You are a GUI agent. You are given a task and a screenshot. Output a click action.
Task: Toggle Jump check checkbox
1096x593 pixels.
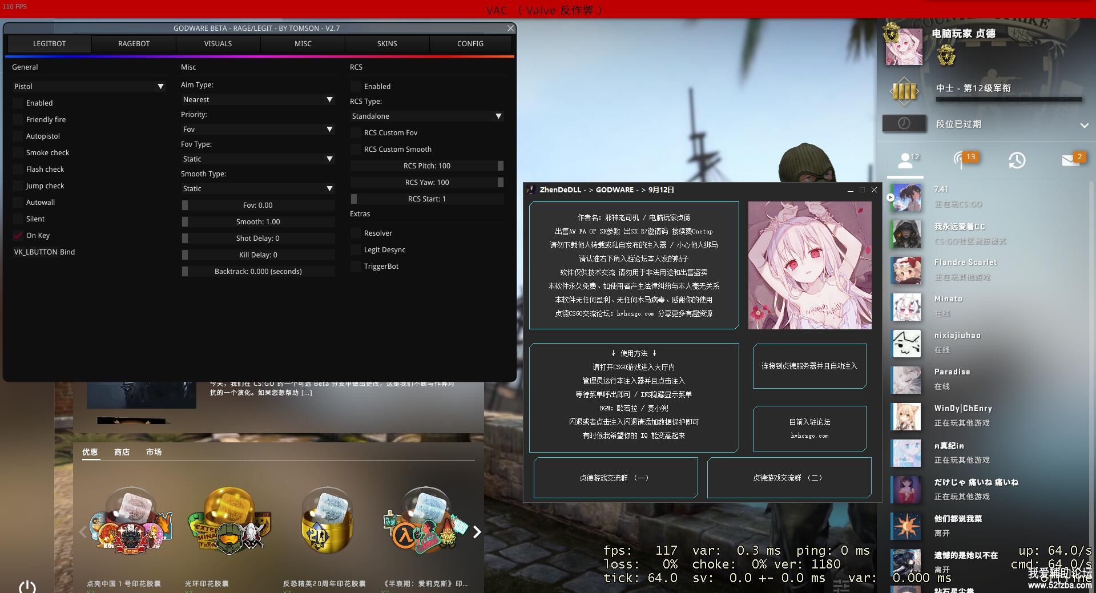coord(18,185)
